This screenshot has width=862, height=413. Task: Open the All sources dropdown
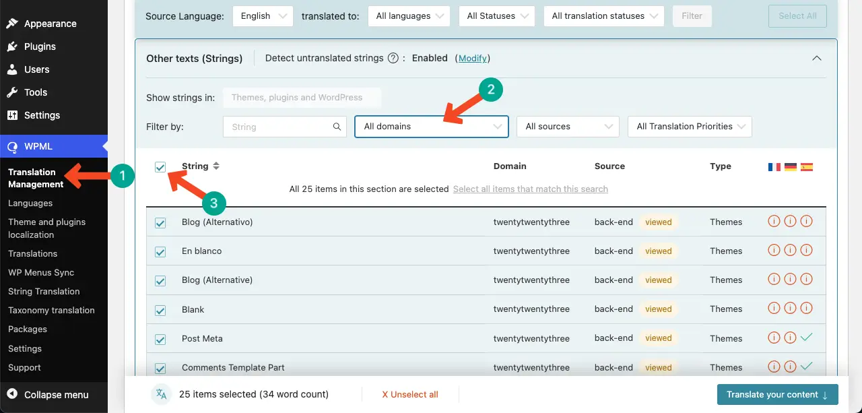tap(568, 126)
